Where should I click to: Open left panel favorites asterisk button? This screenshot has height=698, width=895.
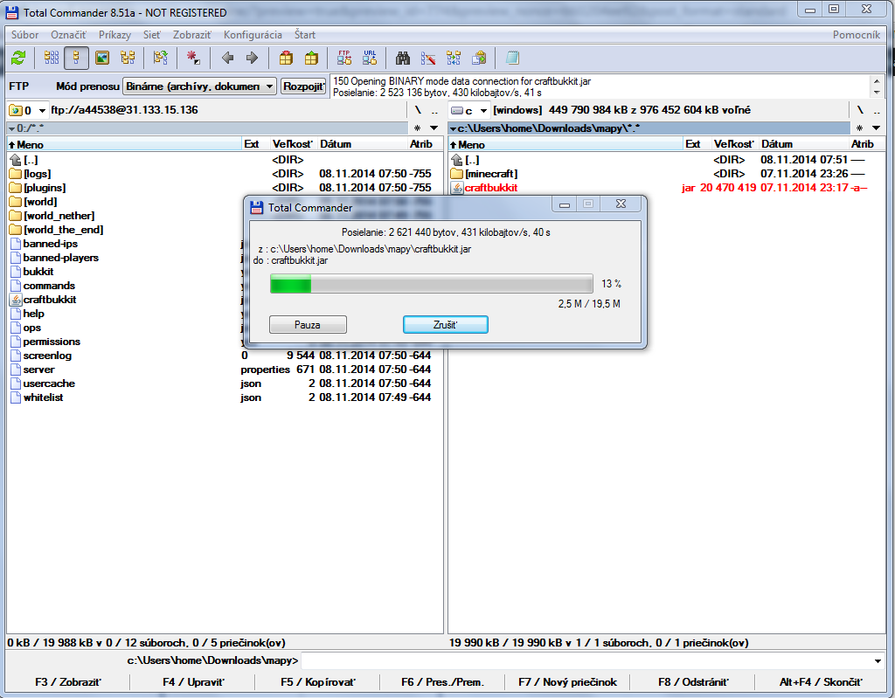coord(417,128)
